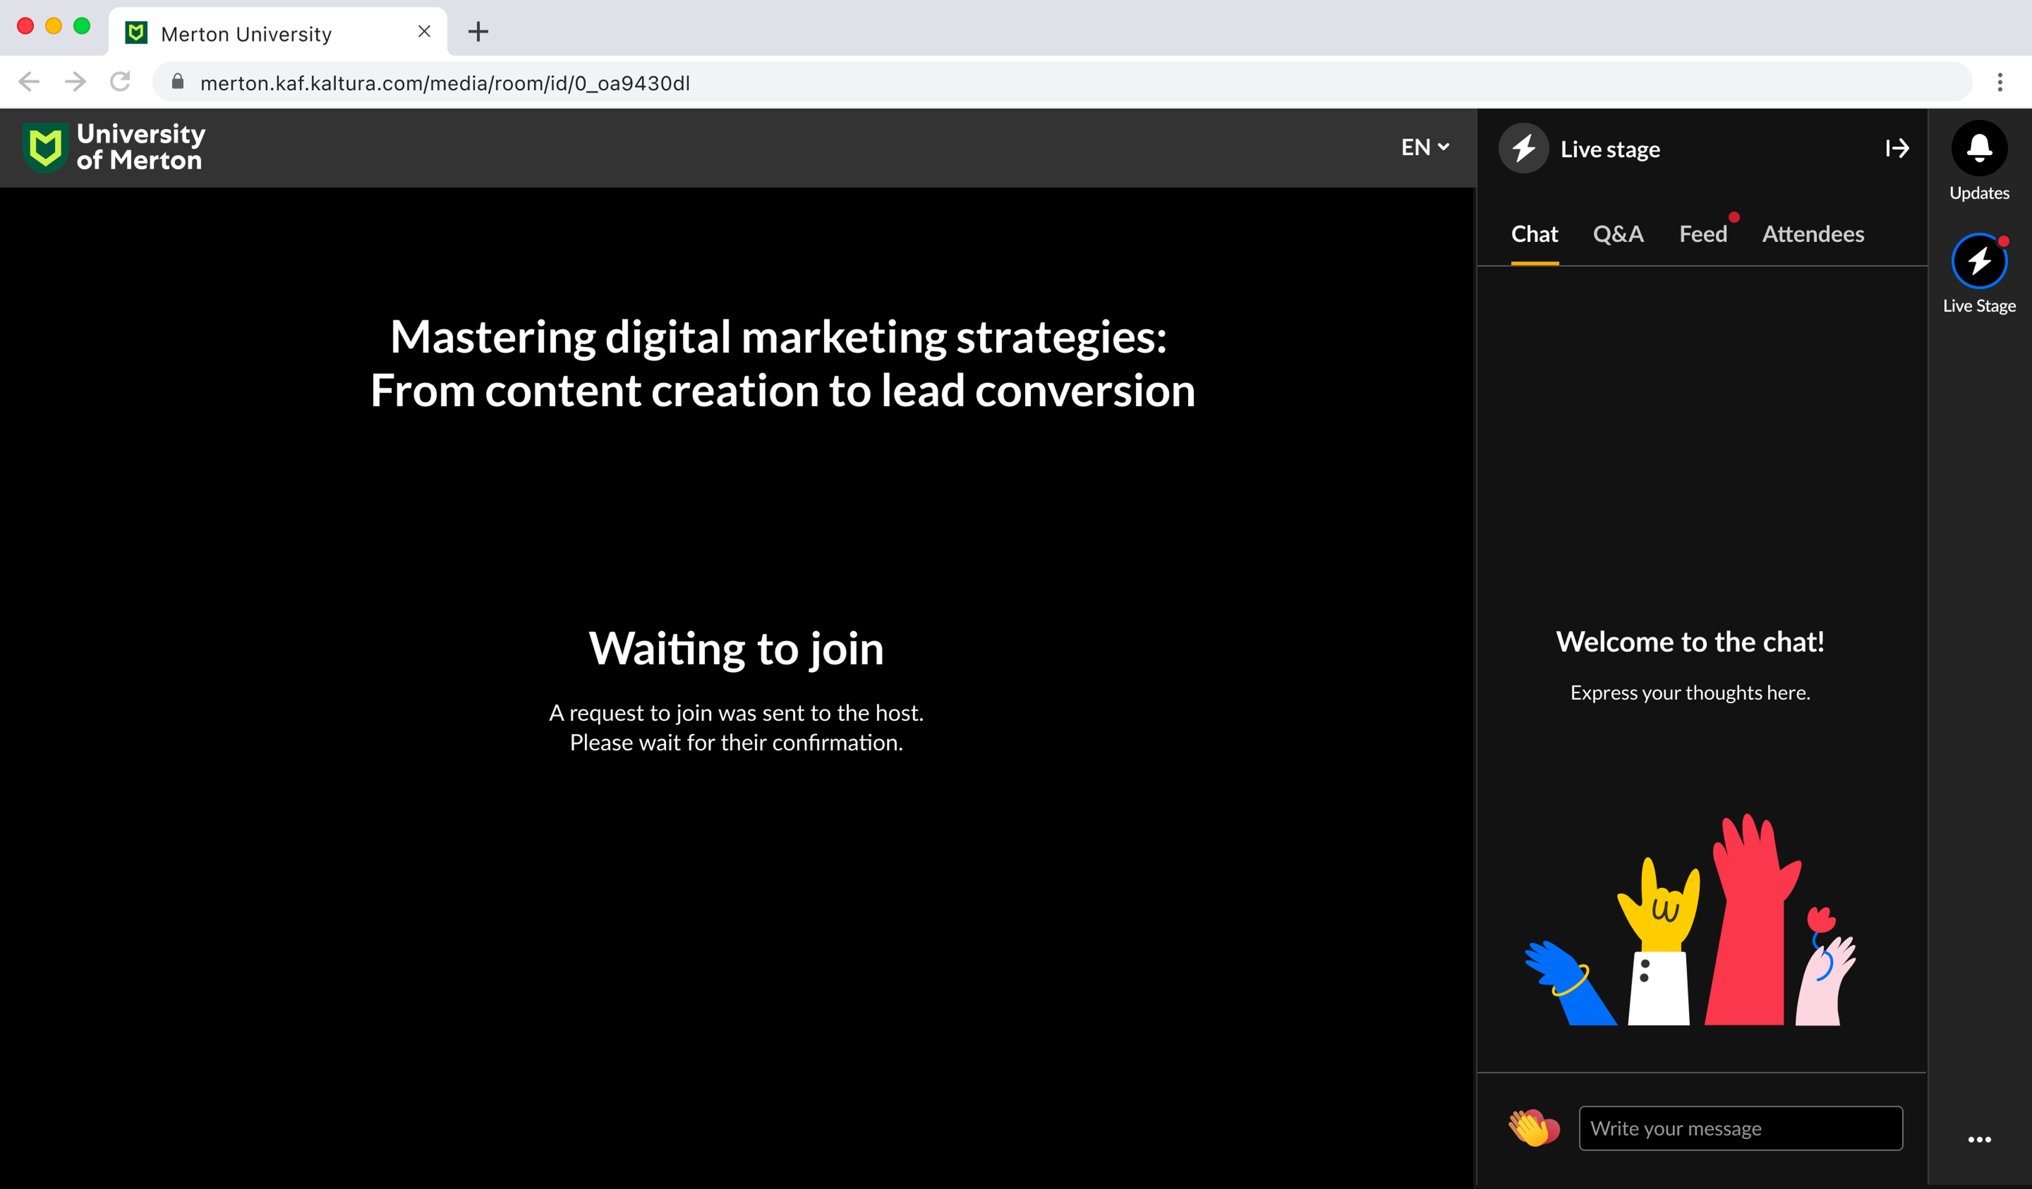Open the Updates bell icon
Screen dimensions: 2032x1189
[1979, 148]
